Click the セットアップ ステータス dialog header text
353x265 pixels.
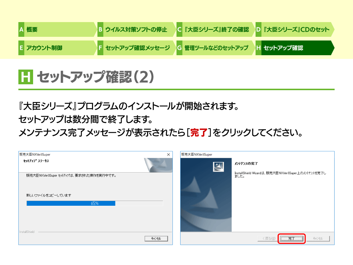click(x=36, y=161)
